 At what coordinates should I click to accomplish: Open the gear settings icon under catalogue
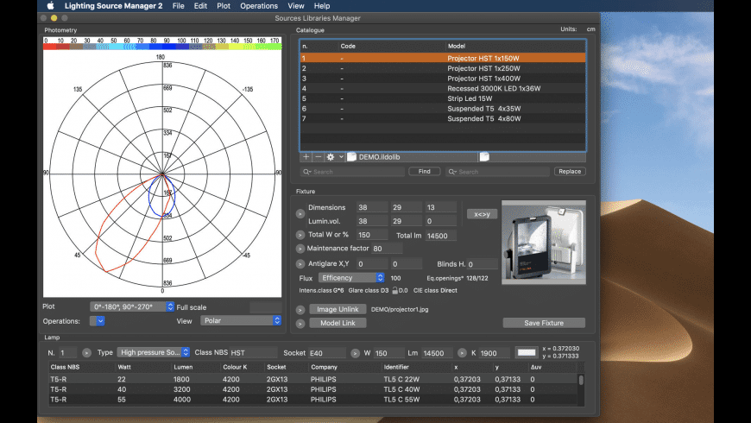tap(331, 157)
